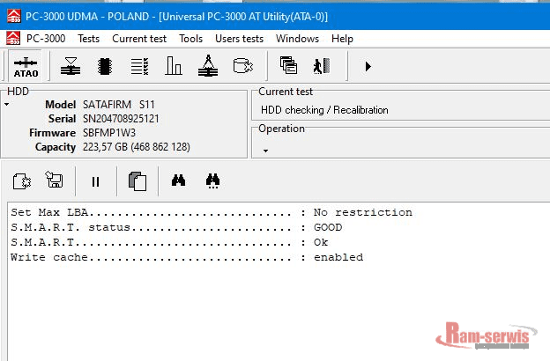This screenshot has width=550, height=361.
Task: Click the PC-3000 logo beside the menu bar
Action: coord(13,38)
